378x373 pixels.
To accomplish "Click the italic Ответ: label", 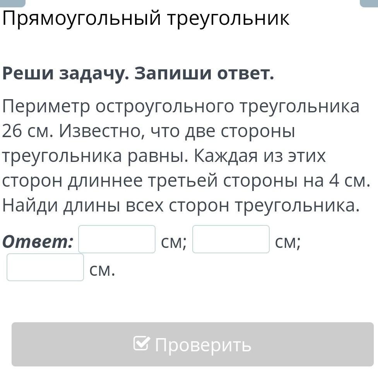I will [38, 242].
